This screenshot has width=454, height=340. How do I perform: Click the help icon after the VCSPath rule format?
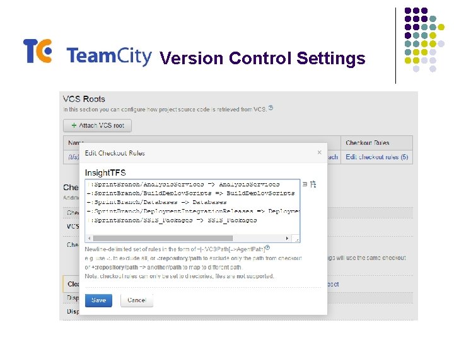pos(267,247)
